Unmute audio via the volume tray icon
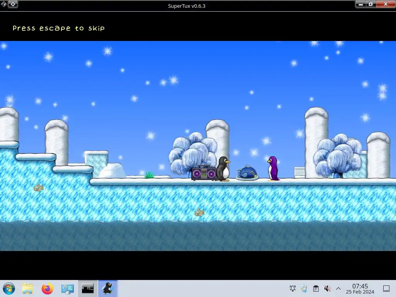This screenshot has height=297, width=396. click(327, 288)
